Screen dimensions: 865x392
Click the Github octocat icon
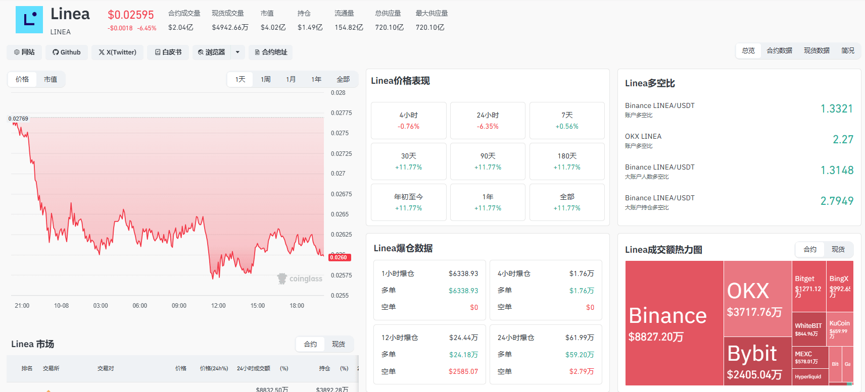coord(56,52)
